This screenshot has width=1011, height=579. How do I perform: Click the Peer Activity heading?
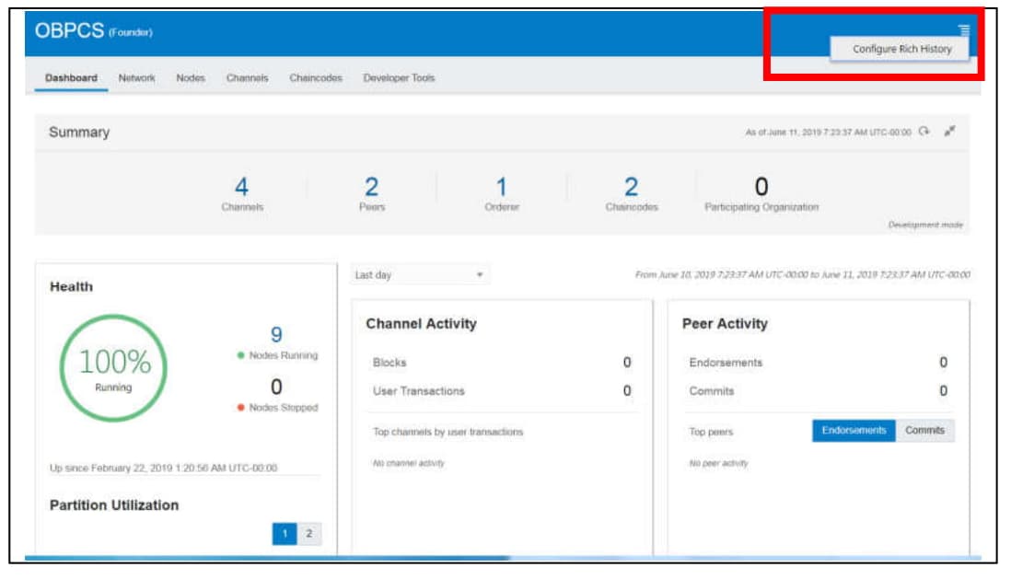pyautogui.click(x=725, y=324)
